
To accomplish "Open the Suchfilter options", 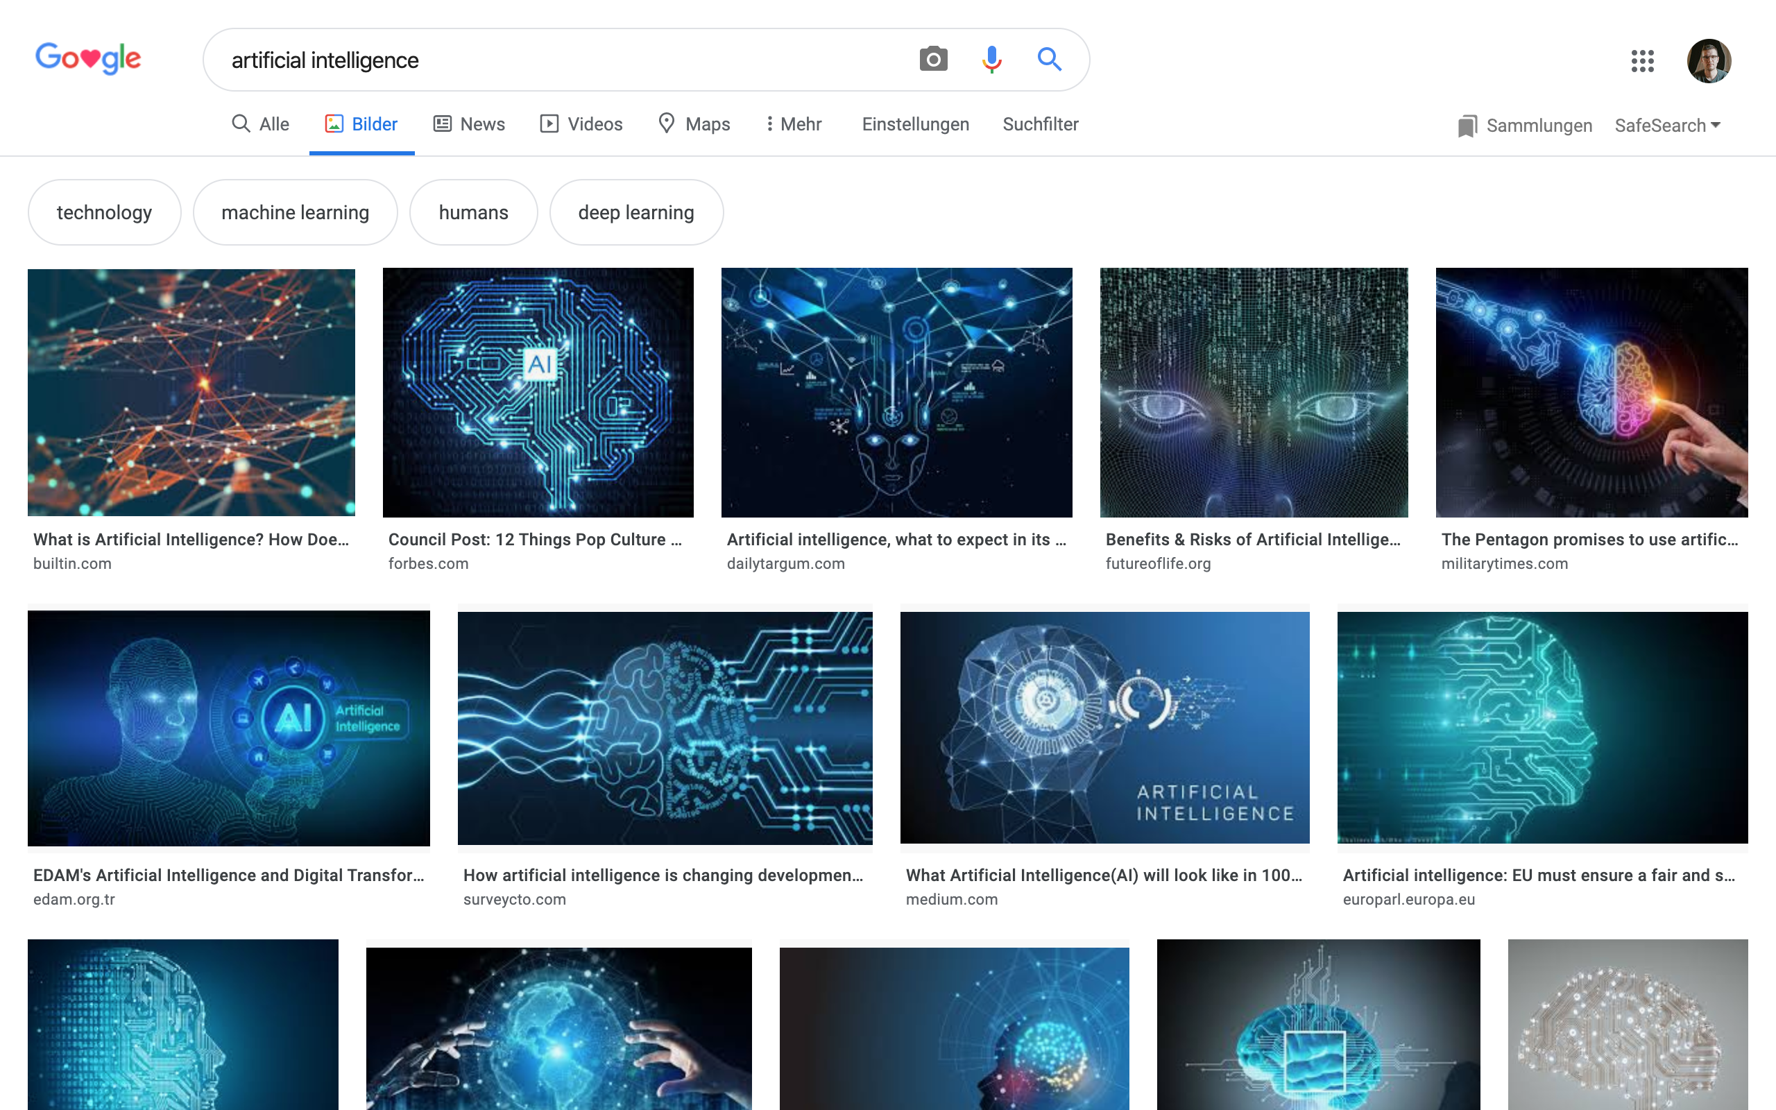I will click(x=1040, y=124).
